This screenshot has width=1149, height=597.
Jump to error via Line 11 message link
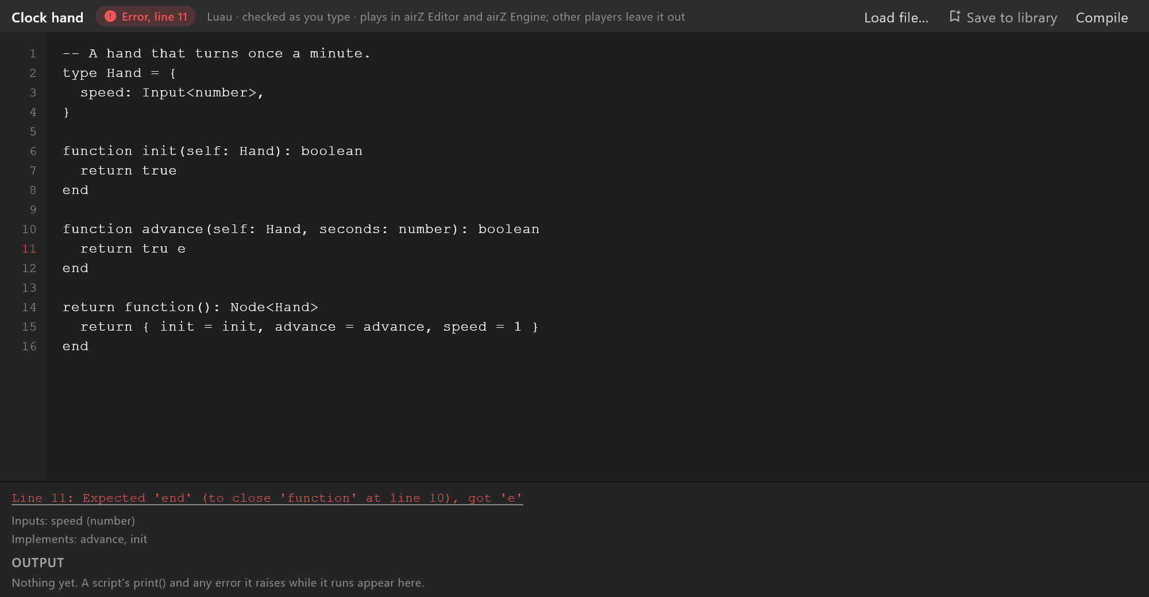(267, 498)
